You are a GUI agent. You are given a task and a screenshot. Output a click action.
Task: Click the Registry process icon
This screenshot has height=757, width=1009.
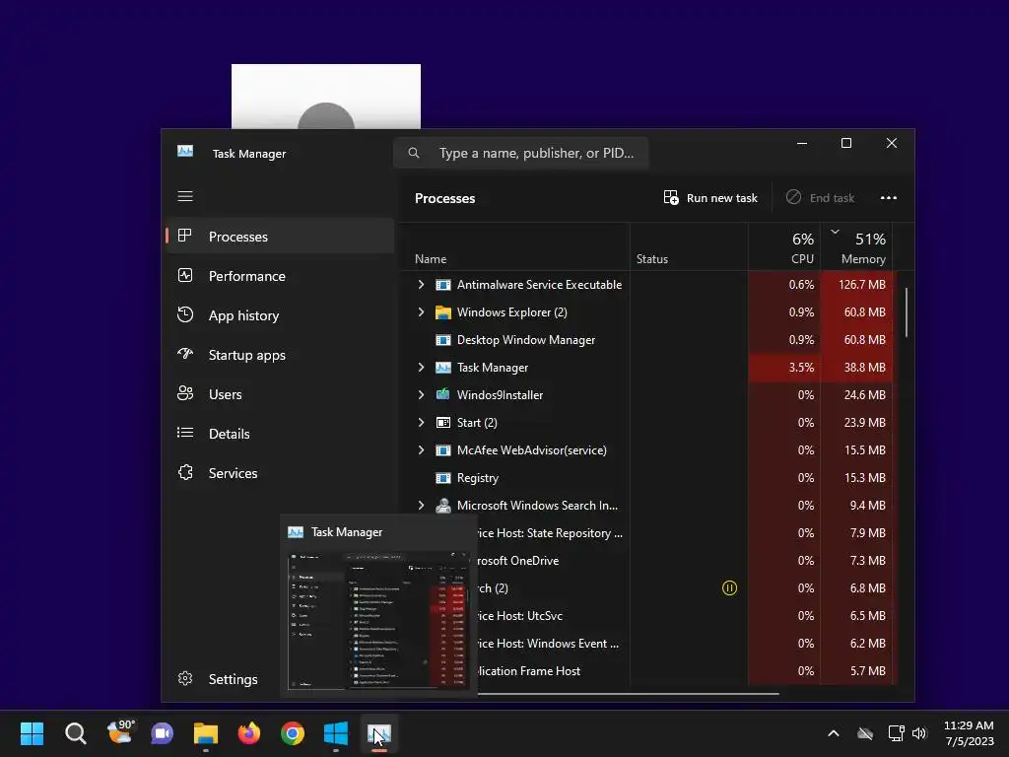(442, 478)
